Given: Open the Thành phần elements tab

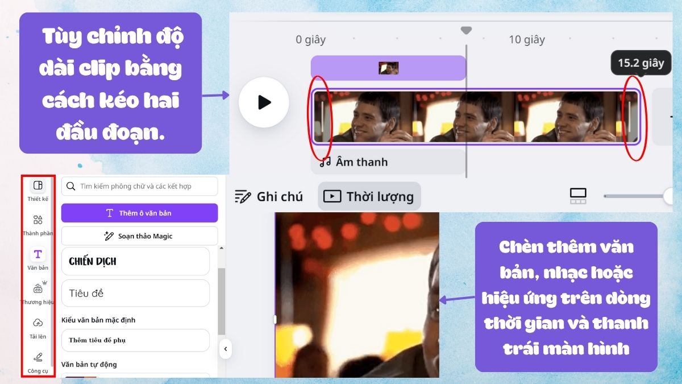Looking at the screenshot, I should pos(38,225).
